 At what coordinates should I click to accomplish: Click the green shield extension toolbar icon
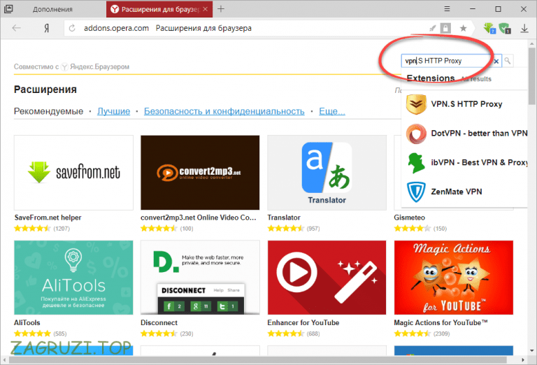pyautogui.click(x=505, y=28)
